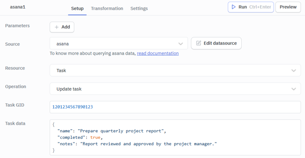Open the Settings tab
The height and width of the screenshot is (158, 305).
[x=139, y=8]
